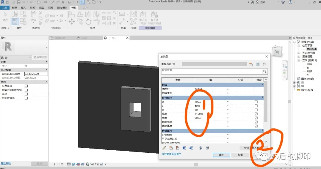Toggle the 总是垂直 checkbox in Properties
The height and width of the screenshot is (169, 321).
pyautogui.click(x=26, y=86)
